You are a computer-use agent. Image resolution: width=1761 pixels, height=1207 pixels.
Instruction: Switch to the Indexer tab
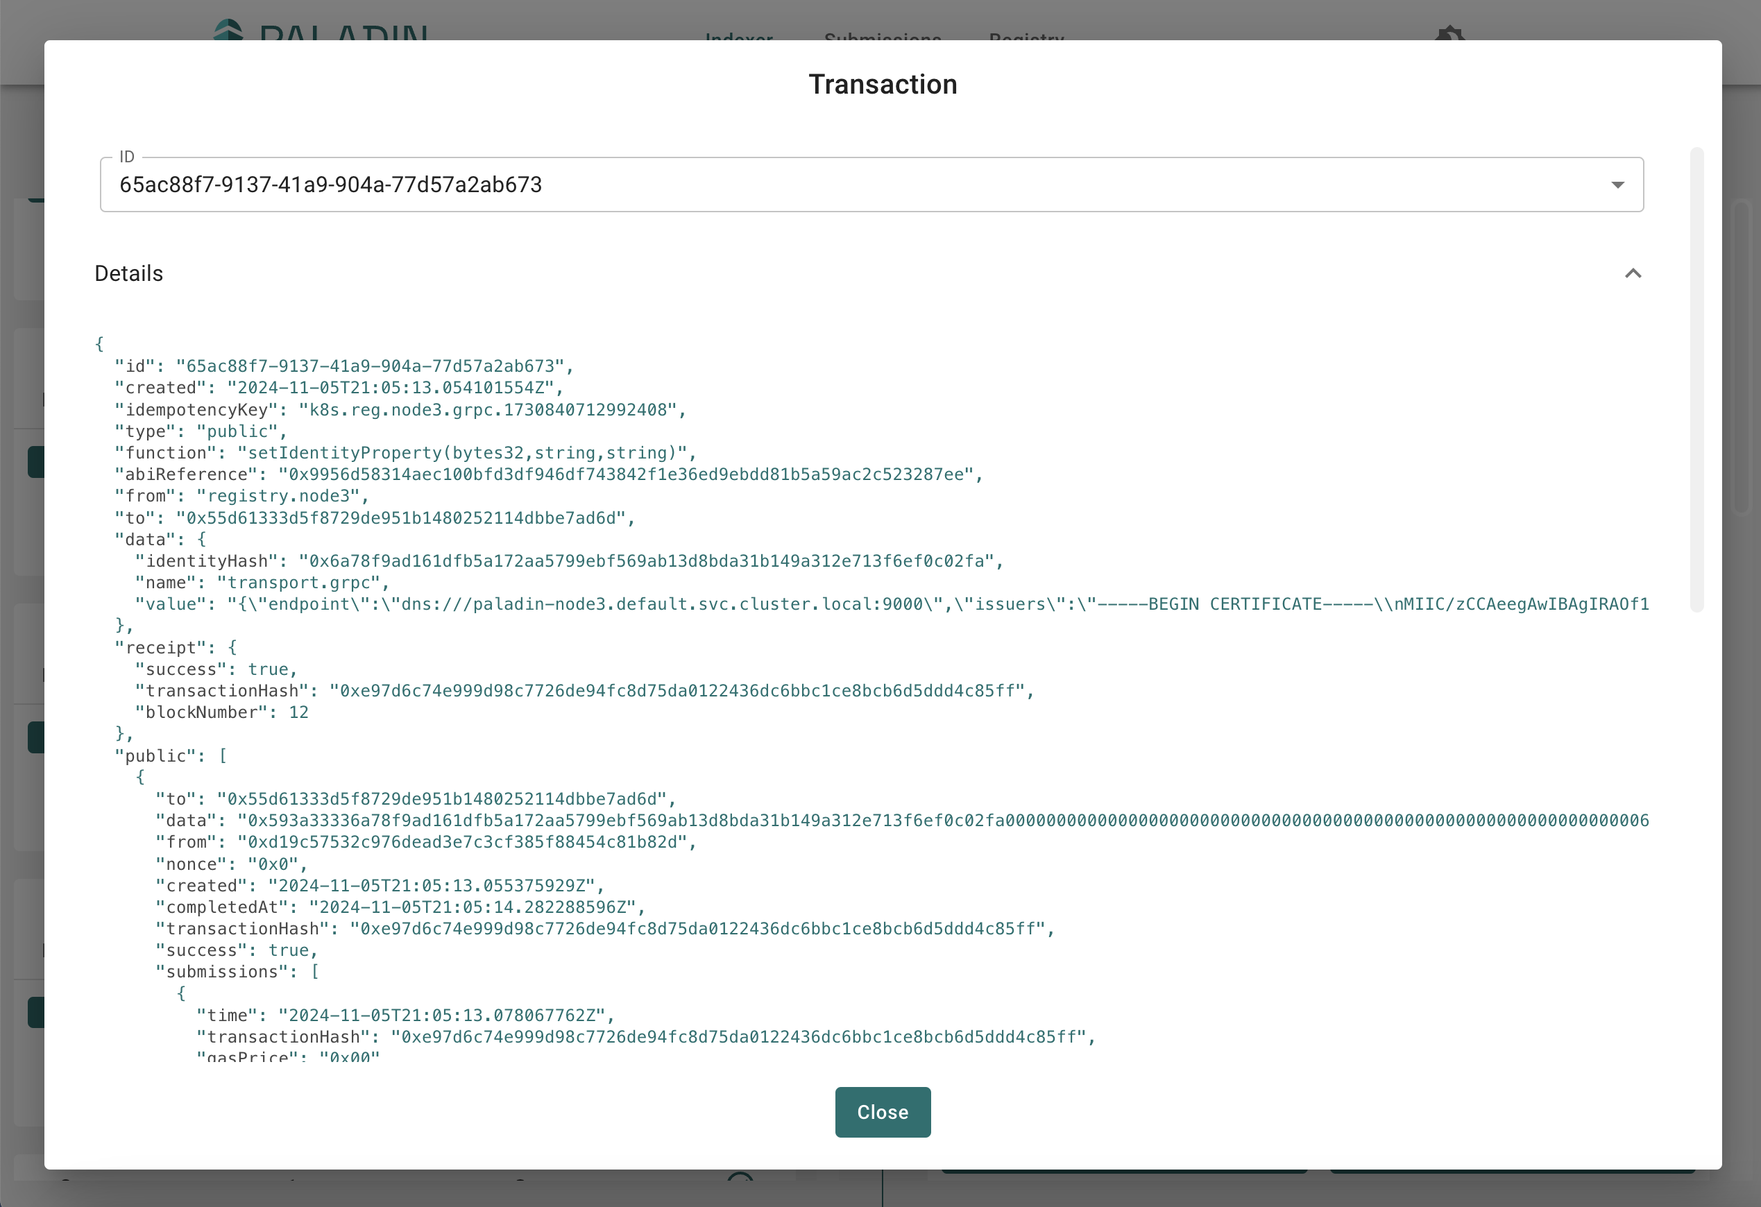pos(739,35)
